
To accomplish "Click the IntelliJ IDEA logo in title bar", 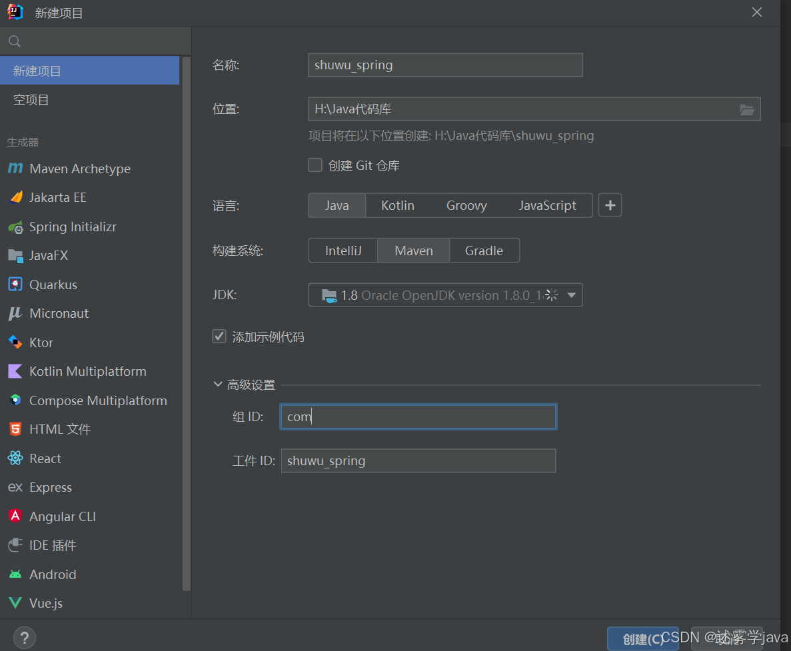I will click(15, 12).
